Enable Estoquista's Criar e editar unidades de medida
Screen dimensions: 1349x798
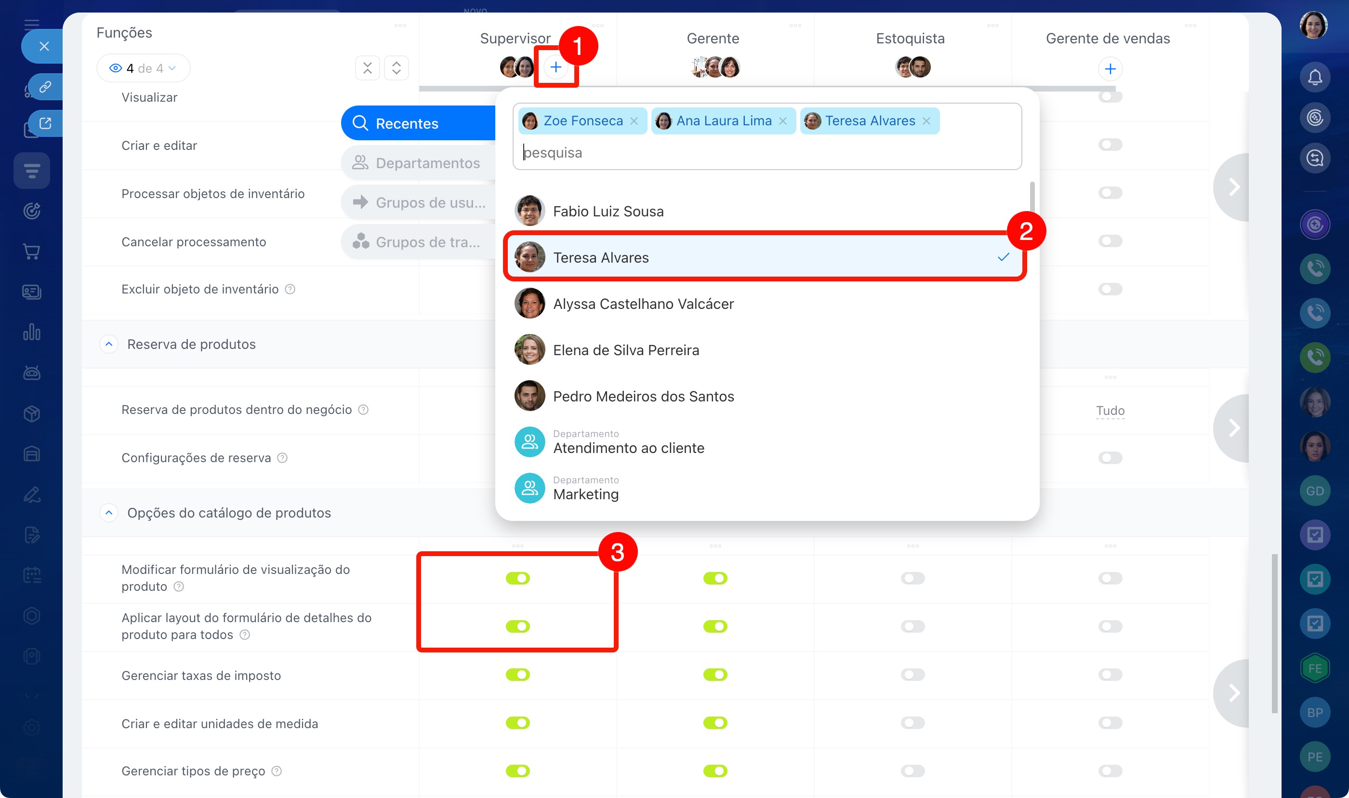tap(913, 723)
